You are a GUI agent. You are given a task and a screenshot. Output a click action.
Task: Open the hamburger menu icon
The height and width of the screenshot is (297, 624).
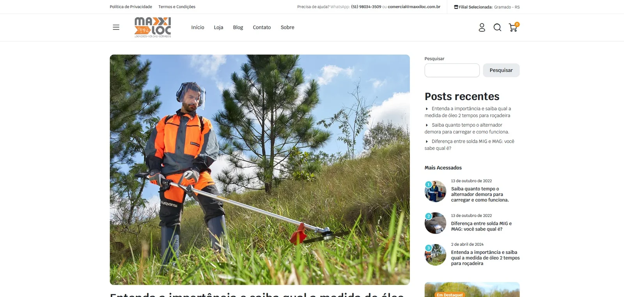point(116,27)
